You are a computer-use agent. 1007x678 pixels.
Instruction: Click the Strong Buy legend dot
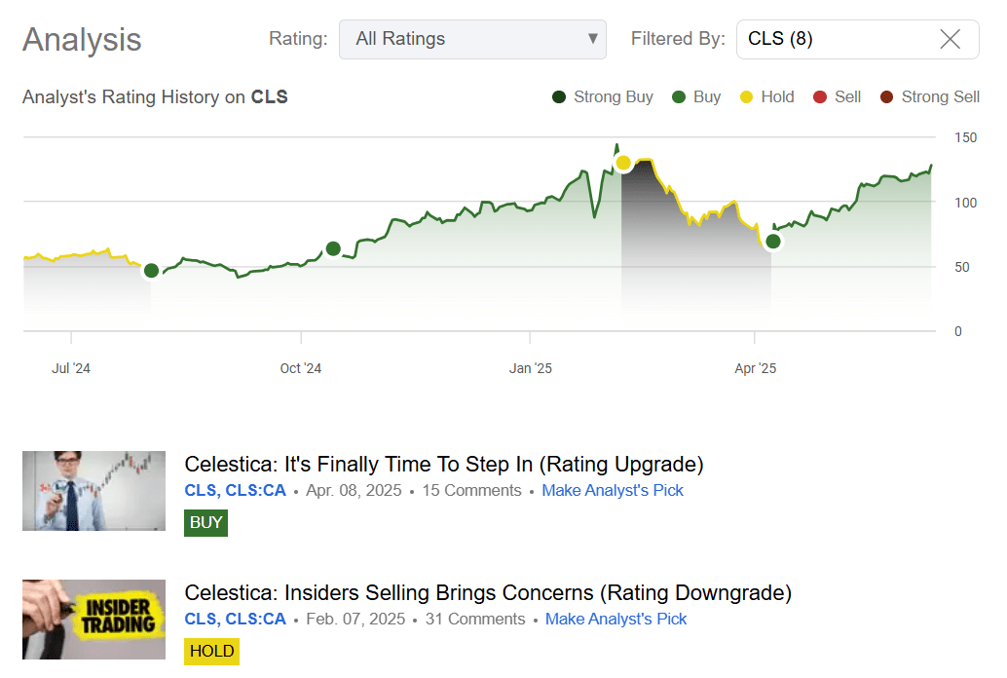[x=558, y=96]
